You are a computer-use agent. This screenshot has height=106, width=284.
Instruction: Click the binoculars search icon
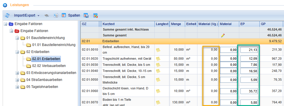click(x=47, y=15)
